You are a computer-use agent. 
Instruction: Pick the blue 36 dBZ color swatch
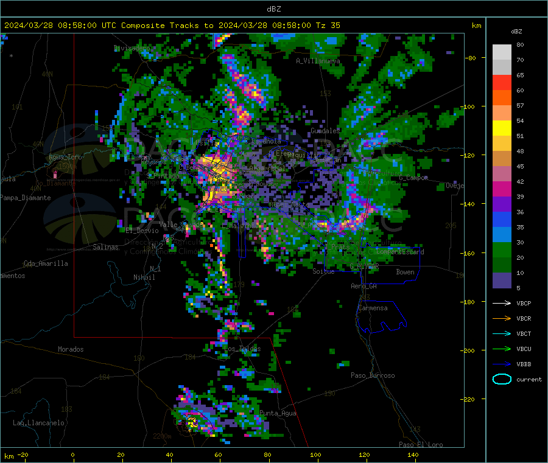pyautogui.click(x=502, y=219)
